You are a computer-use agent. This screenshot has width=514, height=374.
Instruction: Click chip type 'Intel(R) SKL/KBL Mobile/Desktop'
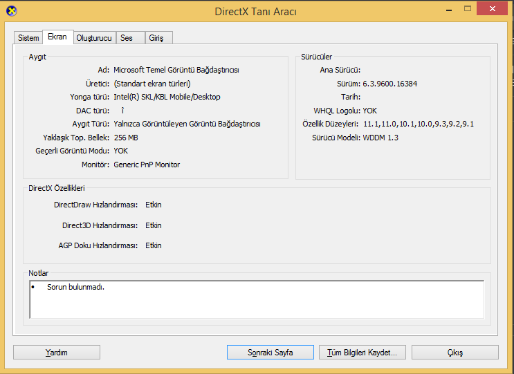pyautogui.click(x=167, y=97)
